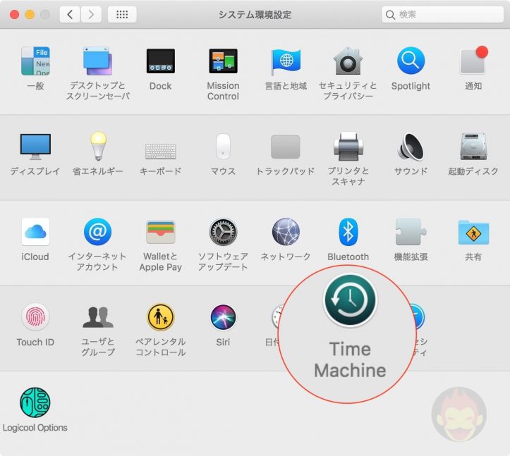The width and height of the screenshot is (510, 456).
Task: Open 機能拡張 preferences
Action: point(411,232)
